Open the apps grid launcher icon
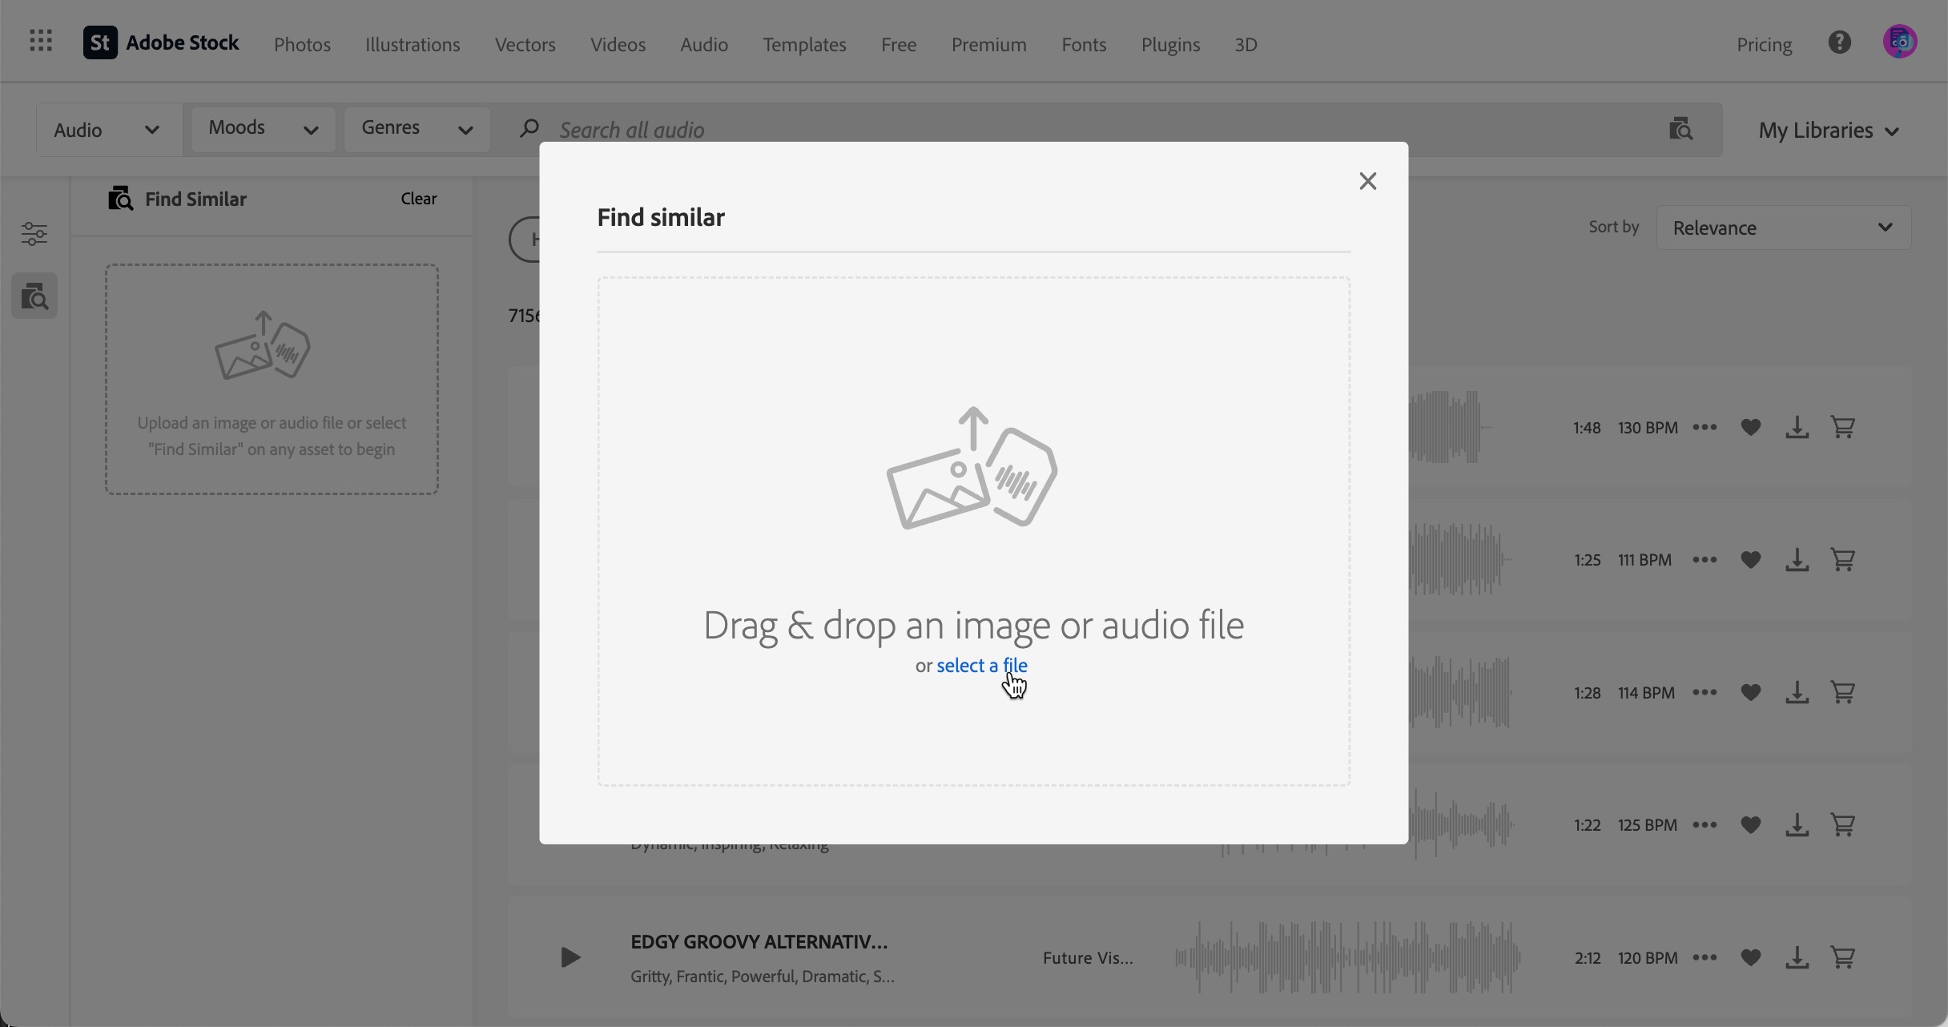Screen dimensions: 1948x1027 [x=40, y=41]
